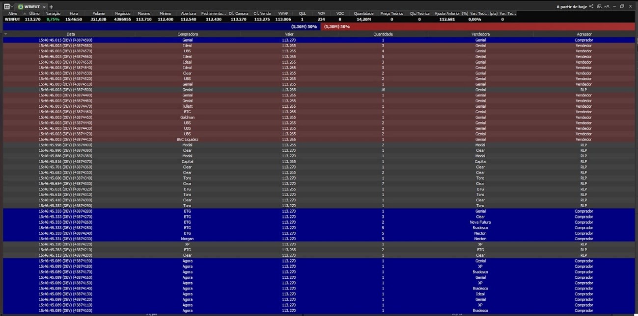
Task: Click the TT application logo icon
Action: click(6, 7)
